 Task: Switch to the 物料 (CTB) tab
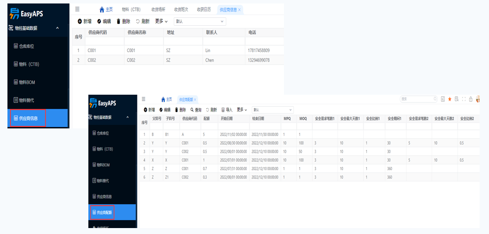(x=131, y=9)
